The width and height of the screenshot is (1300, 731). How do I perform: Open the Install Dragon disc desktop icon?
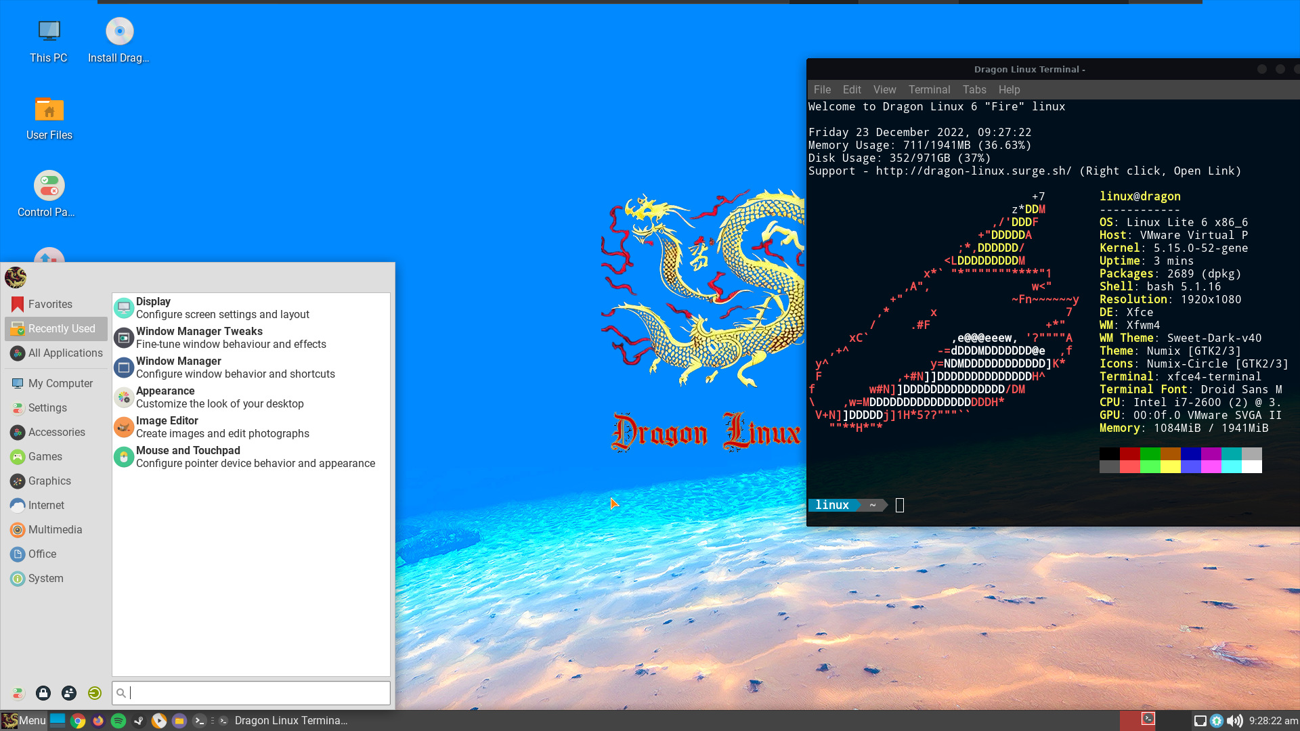[119, 41]
